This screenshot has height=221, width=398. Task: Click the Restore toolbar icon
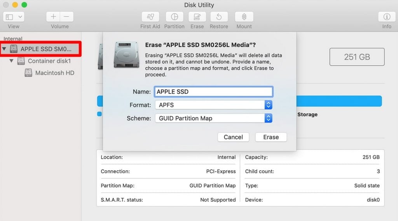pyautogui.click(x=219, y=17)
